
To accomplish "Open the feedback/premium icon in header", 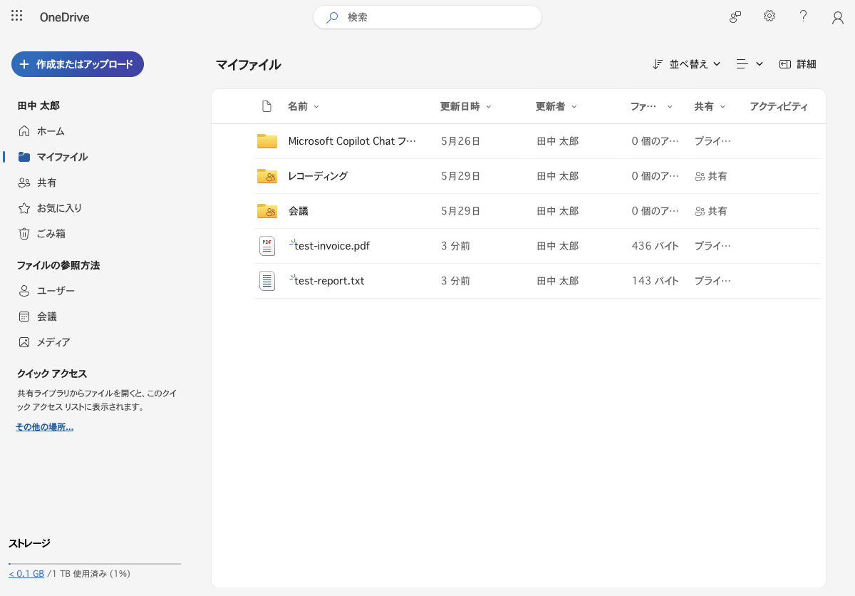I will (x=736, y=16).
